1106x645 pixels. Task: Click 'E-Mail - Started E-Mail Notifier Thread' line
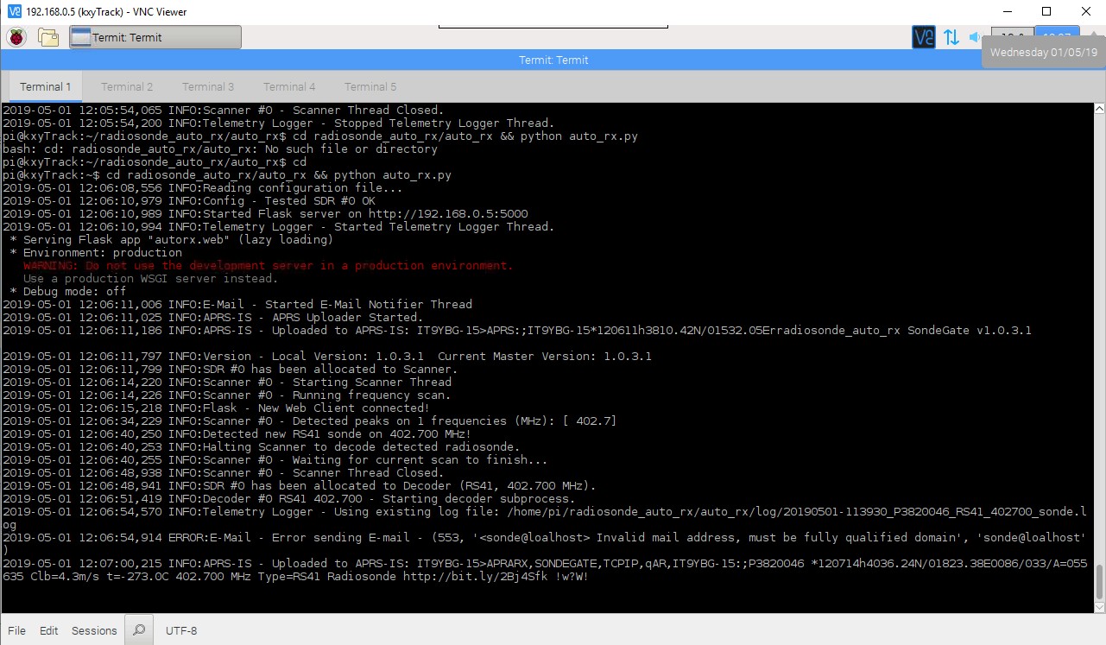click(x=237, y=304)
